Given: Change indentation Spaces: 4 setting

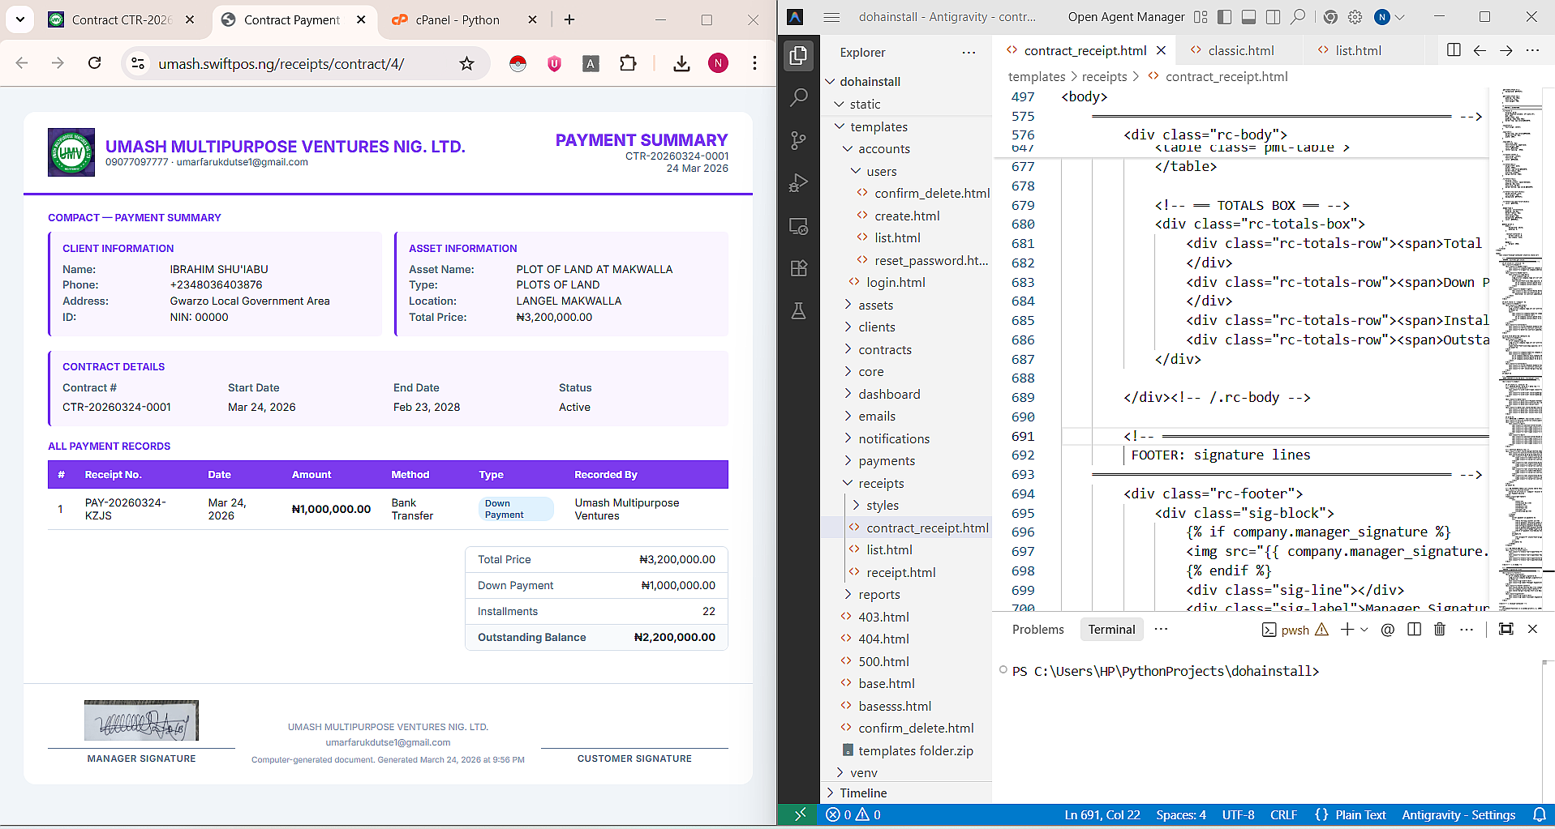Looking at the screenshot, I should click(x=1181, y=814).
